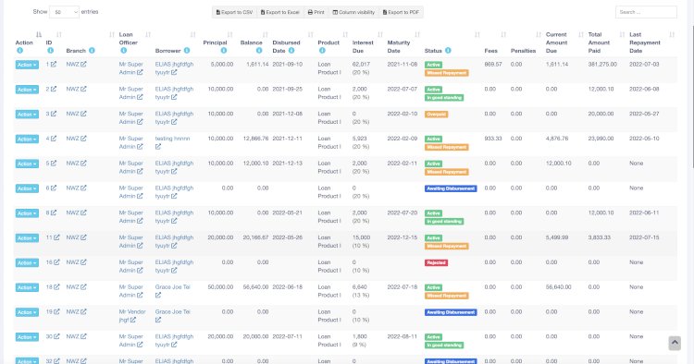
Task: Click info icon beside Borrower header
Action: click(187, 51)
